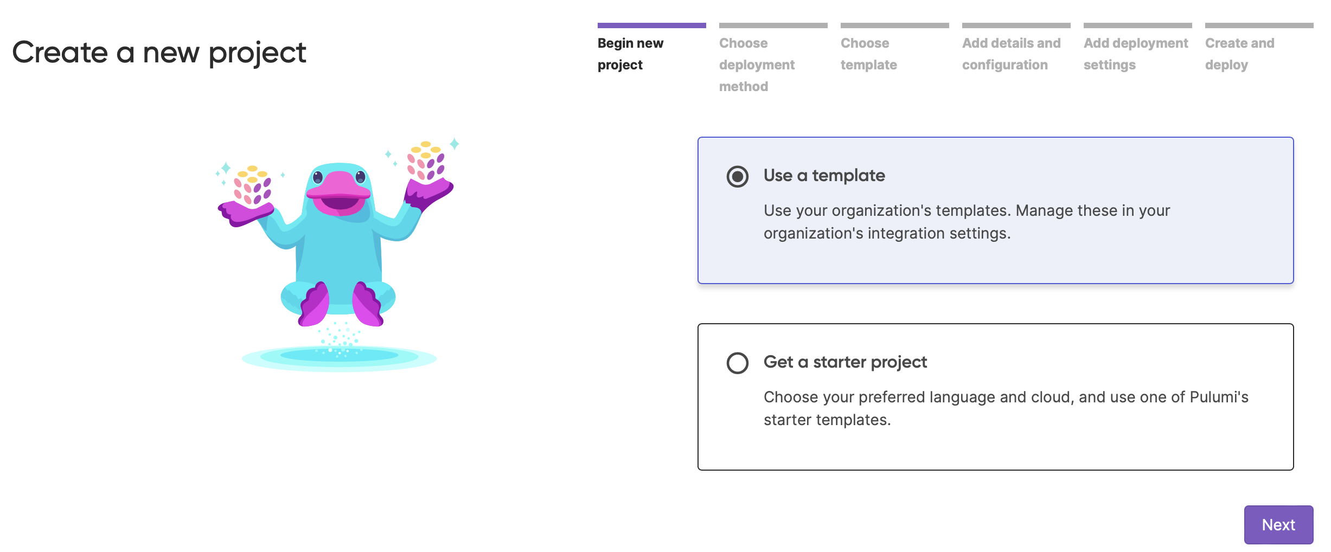Image resolution: width=1331 pixels, height=552 pixels.
Task: Click the glowing blue portal under the mascot
Action: coord(339,357)
